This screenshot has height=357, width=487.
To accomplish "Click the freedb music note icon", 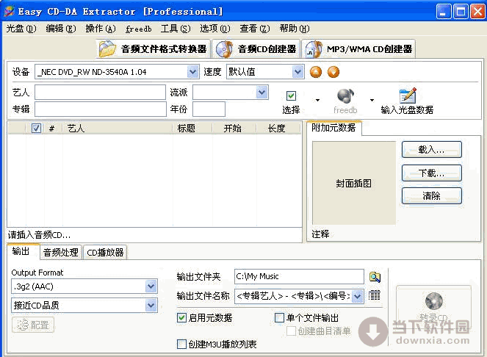I will point(345,95).
